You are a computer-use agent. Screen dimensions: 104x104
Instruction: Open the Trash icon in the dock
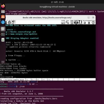coord(3,40)
